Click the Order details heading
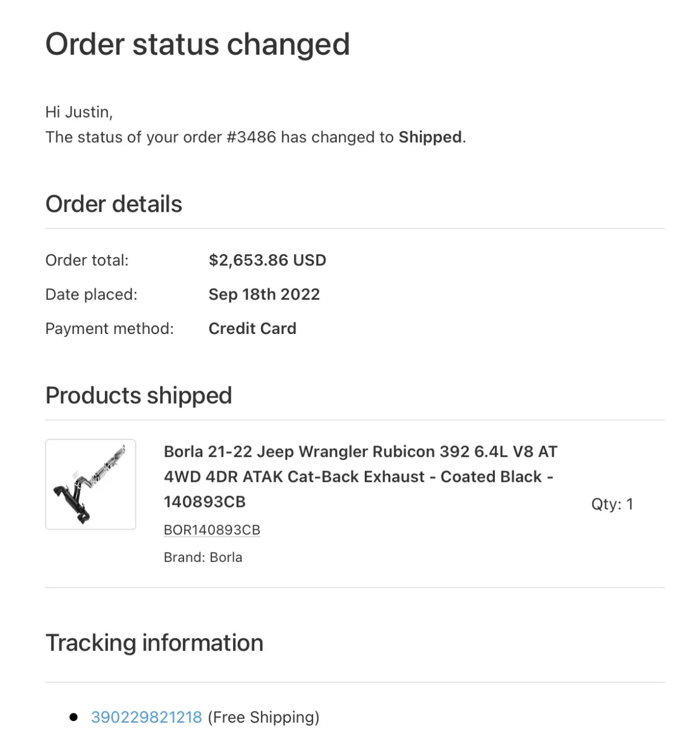Screen dimensions: 676x746 [114, 204]
